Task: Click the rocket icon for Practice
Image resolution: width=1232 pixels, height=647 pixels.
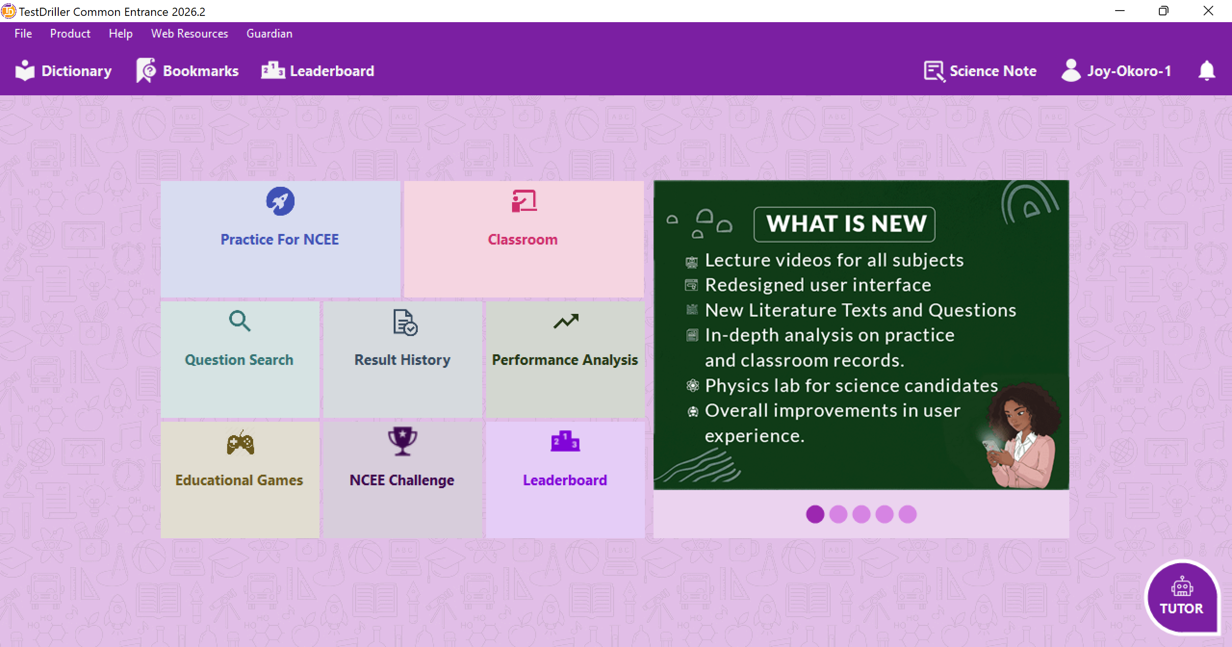Action: pyautogui.click(x=280, y=201)
